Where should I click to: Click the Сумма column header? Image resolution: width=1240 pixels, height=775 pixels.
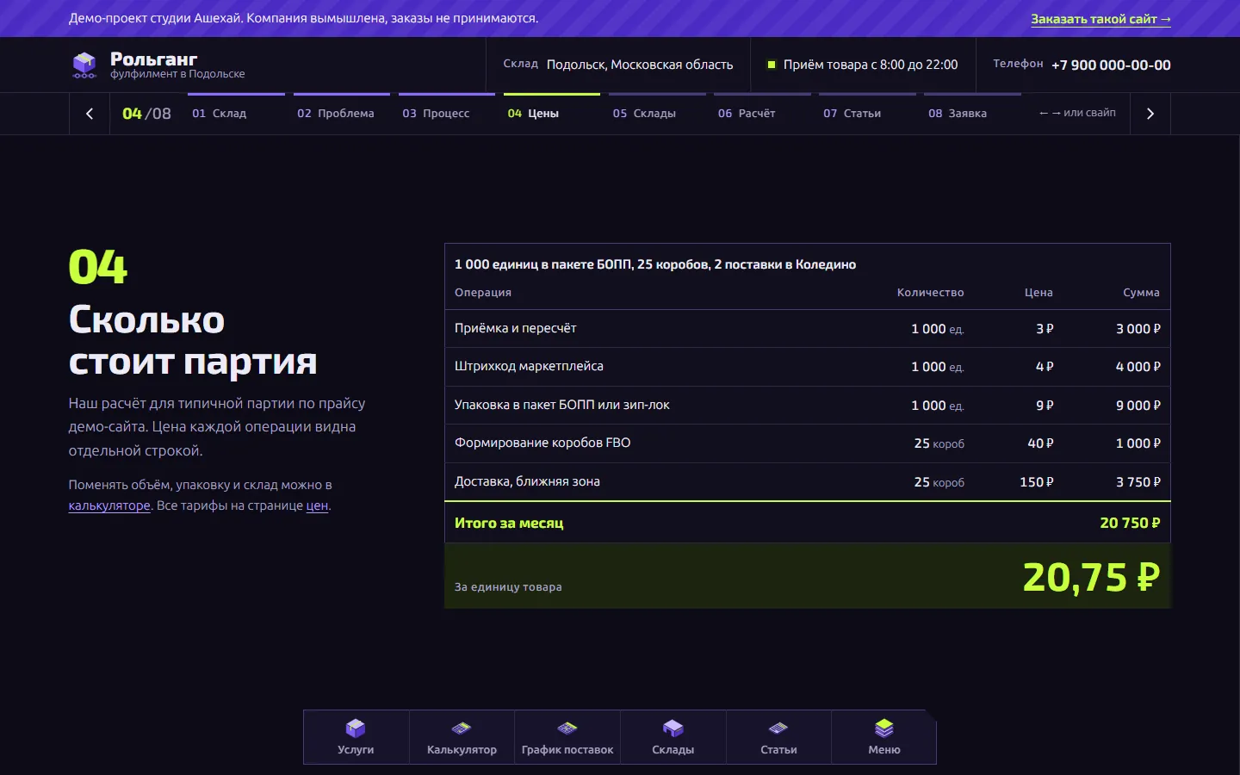[x=1141, y=293]
